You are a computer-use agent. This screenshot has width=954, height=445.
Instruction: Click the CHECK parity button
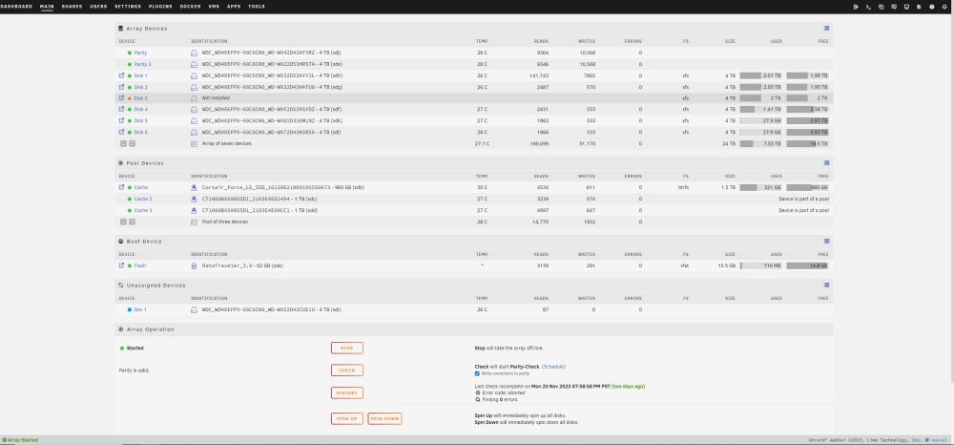pos(347,371)
